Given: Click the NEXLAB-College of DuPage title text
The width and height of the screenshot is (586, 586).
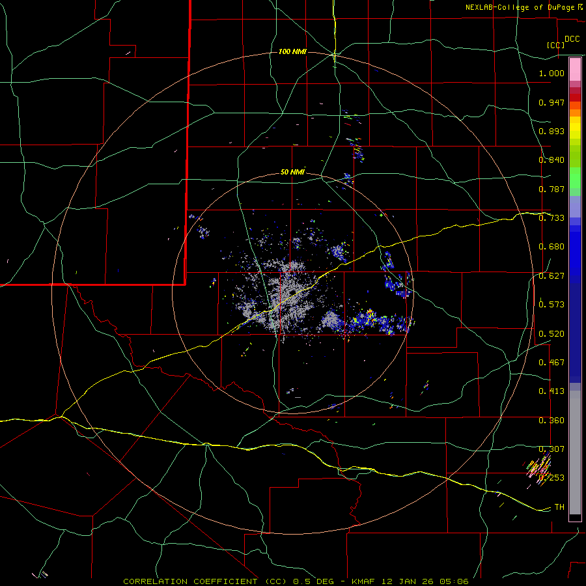Looking at the screenshot, I should point(520,7).
